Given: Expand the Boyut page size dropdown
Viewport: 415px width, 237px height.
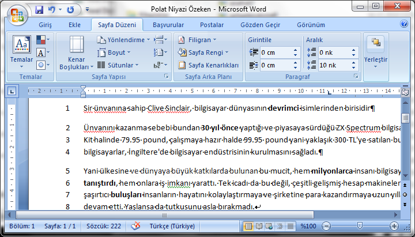Looking at the screenshot, I should coord(114,52).
